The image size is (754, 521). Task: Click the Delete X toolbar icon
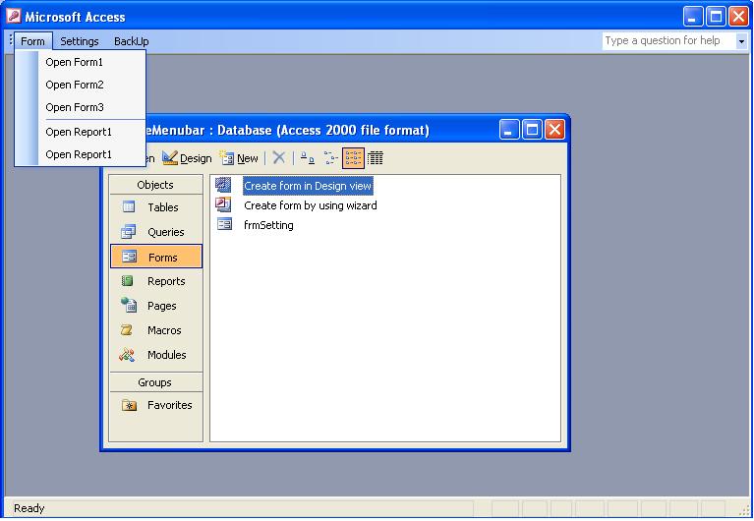click(279, 158)
